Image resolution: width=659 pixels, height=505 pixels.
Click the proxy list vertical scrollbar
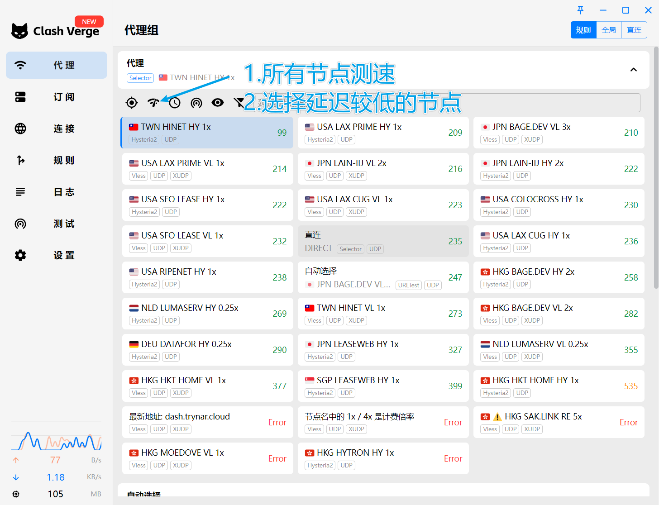pyautogui.click(x=656, y=167)
